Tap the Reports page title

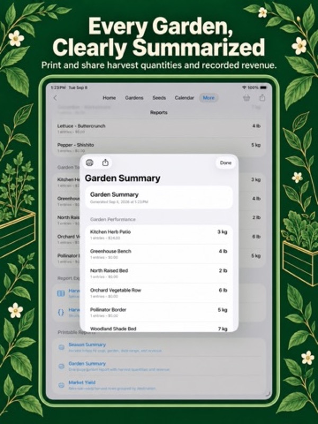(x=158, y=112)
